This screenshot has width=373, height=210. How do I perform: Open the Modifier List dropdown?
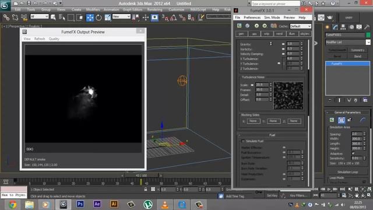pyautogui.click(x=347, y=42)
